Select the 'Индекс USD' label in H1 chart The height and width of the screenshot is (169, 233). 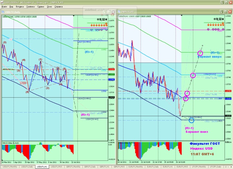201,148
